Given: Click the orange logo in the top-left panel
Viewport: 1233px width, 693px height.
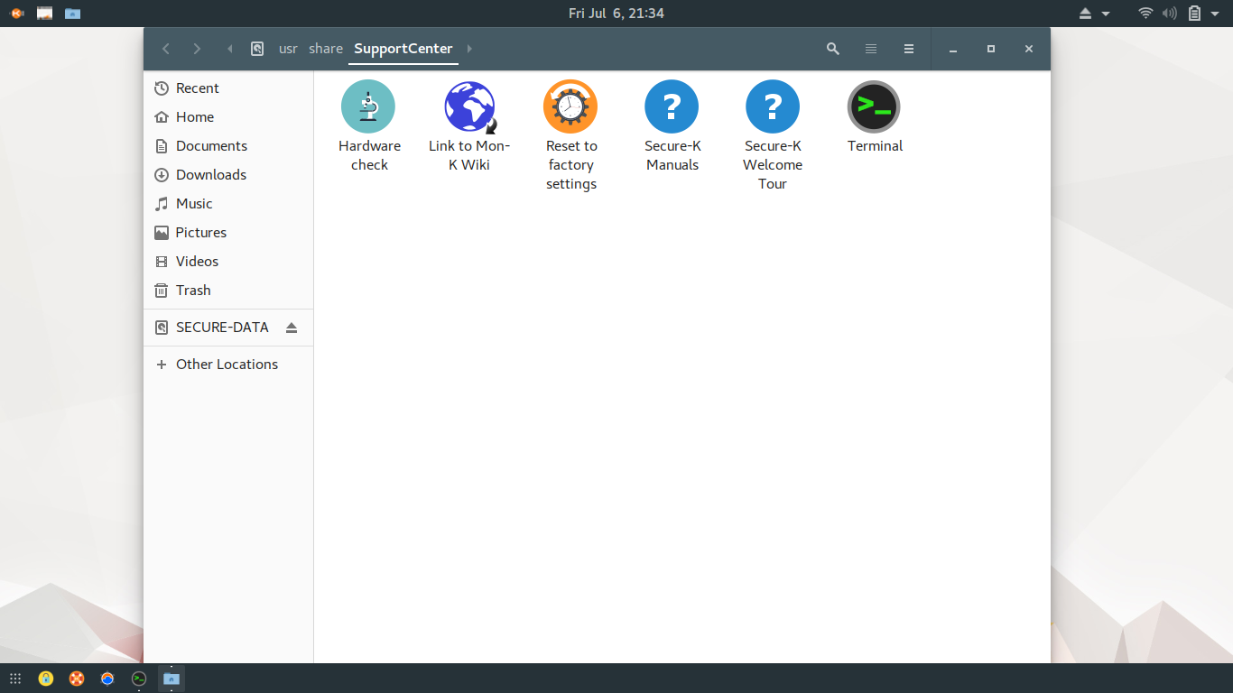Looking at the screenshot, I should (x=16, y=13).
